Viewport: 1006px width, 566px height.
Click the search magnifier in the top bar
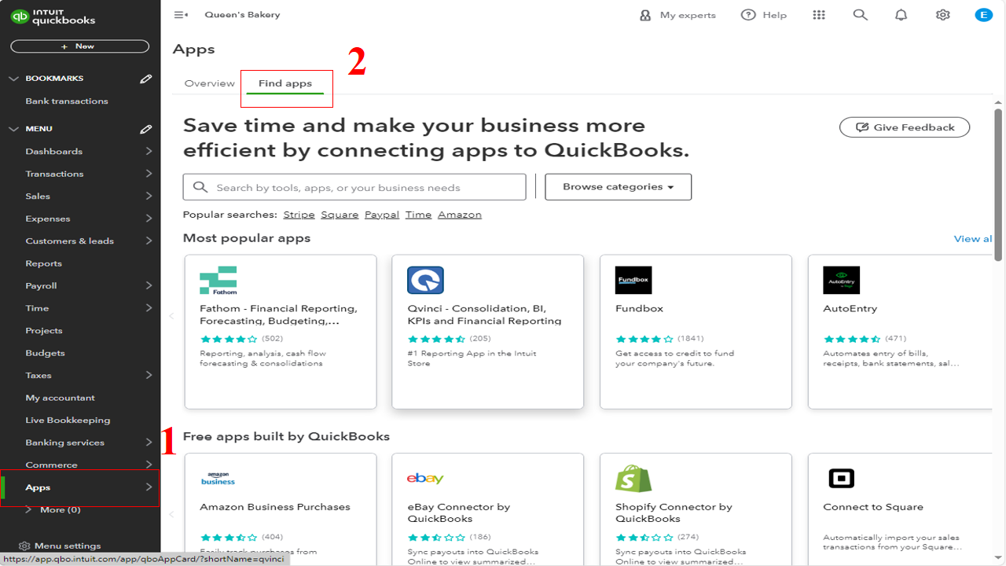[x=860, y=14]
